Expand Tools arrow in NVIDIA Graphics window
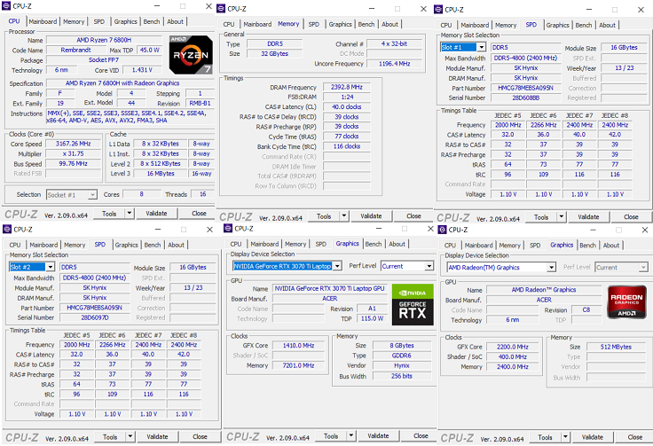This screenshot has width=653, height=446. coord(351,435)
